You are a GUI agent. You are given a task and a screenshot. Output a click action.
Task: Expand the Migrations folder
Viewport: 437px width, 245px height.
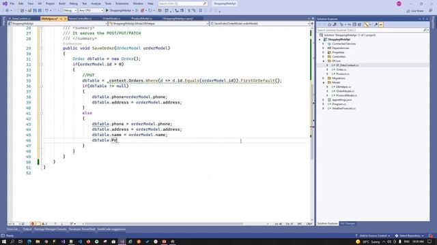point(323,78)
